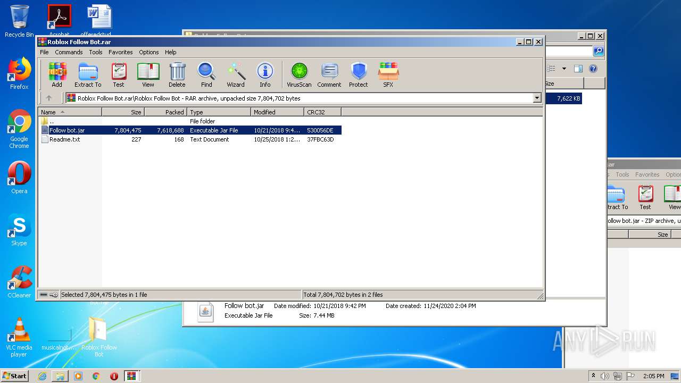Click the Find toolbar icon

coord(206,75)
